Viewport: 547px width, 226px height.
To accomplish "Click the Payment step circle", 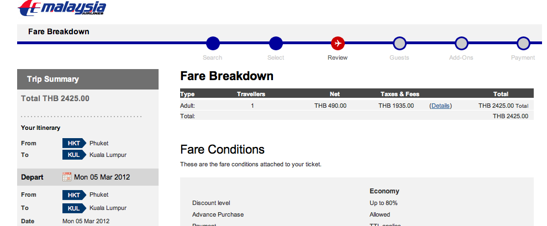I will click(x=523, y=43).
